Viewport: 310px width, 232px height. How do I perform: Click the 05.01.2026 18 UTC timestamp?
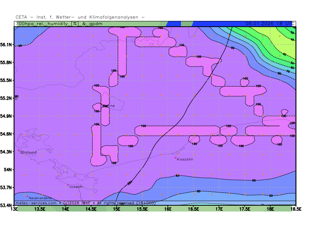click(269, 24)
